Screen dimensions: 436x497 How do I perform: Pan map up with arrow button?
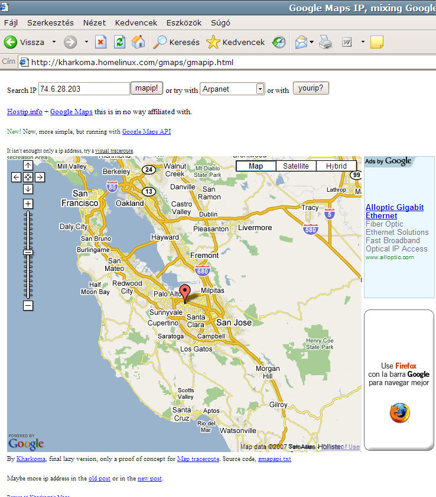coord(28,165)
